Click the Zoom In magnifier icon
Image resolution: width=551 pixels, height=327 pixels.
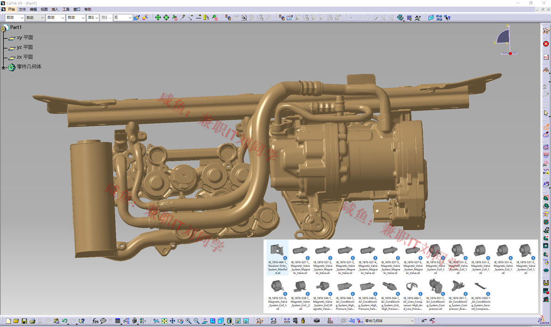189,321
